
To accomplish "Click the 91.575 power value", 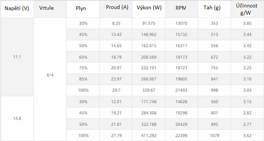I will coord(149,23).
